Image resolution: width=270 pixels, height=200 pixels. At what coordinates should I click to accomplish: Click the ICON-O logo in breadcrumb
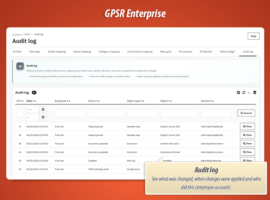(x=18, y=35)
